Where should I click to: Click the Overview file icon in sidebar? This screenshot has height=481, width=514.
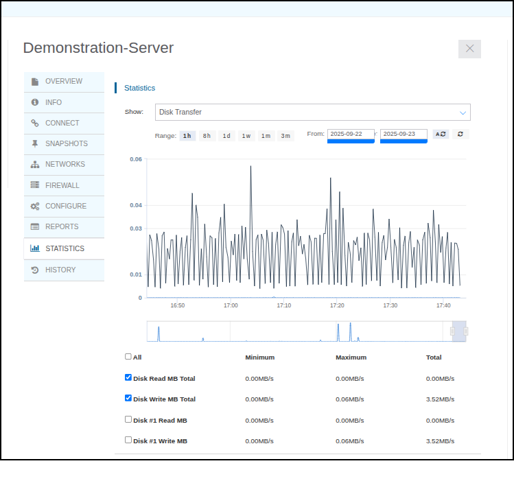click(35, 82)
